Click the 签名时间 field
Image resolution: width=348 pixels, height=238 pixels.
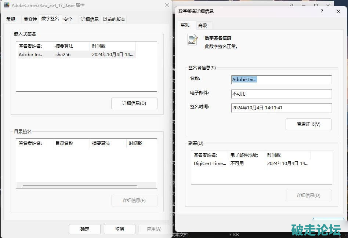click(281, 108)
